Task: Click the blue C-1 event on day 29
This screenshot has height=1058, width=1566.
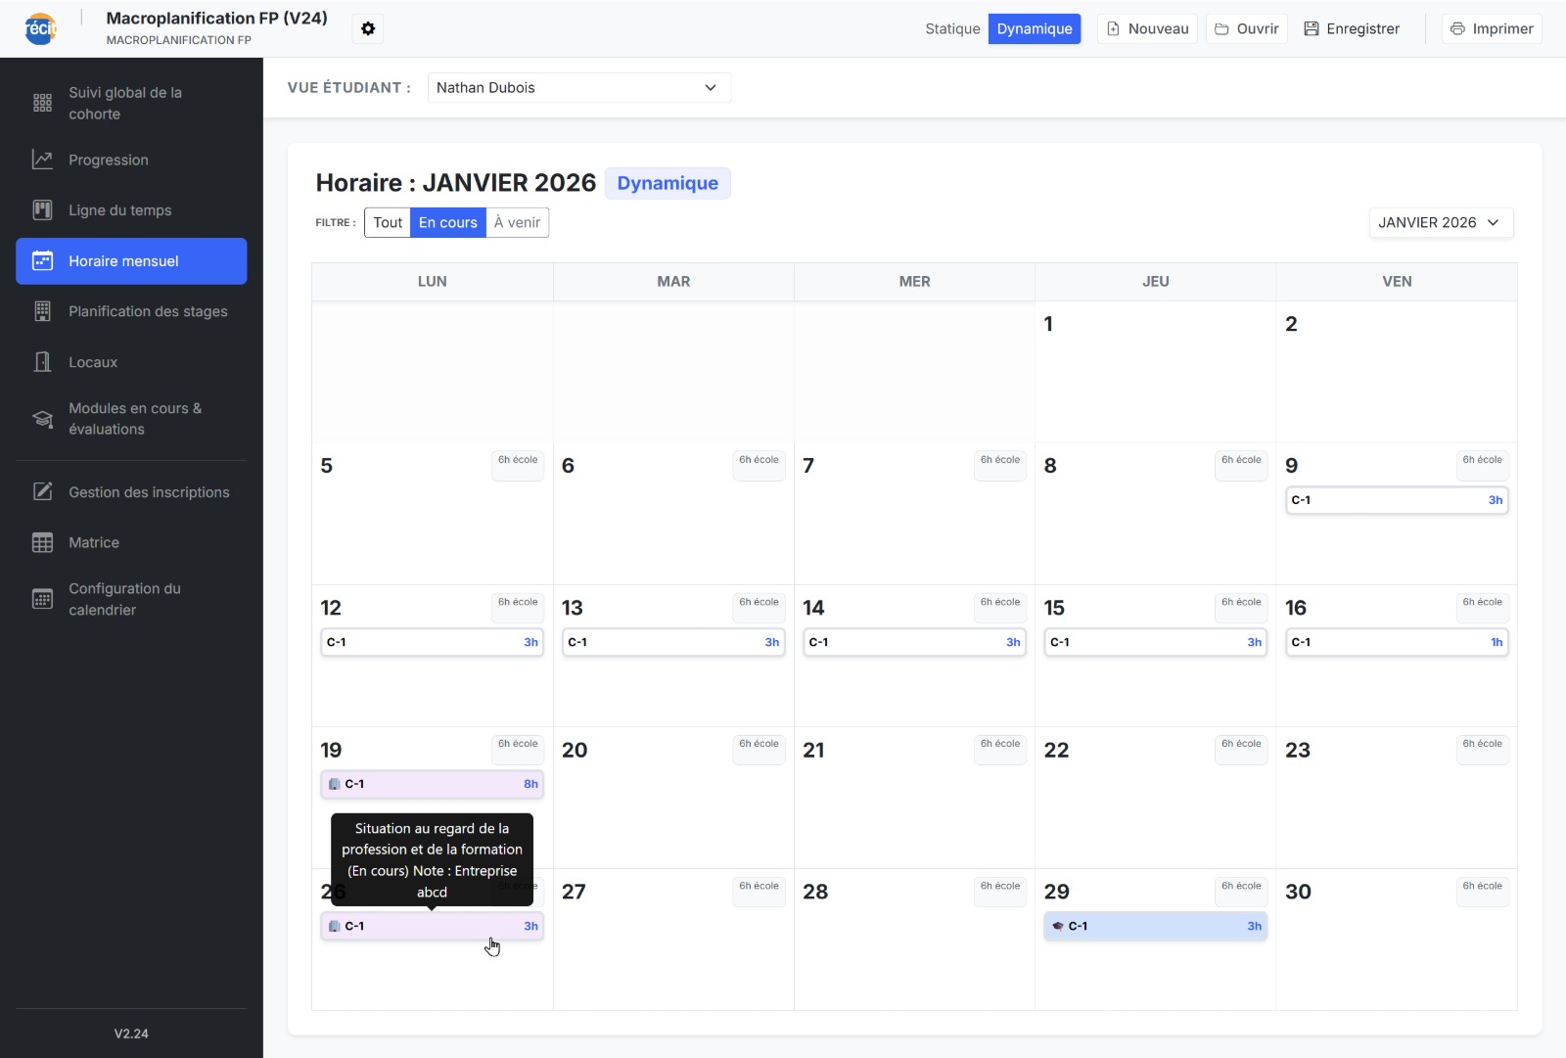Action: click(x=1155, y=926)
